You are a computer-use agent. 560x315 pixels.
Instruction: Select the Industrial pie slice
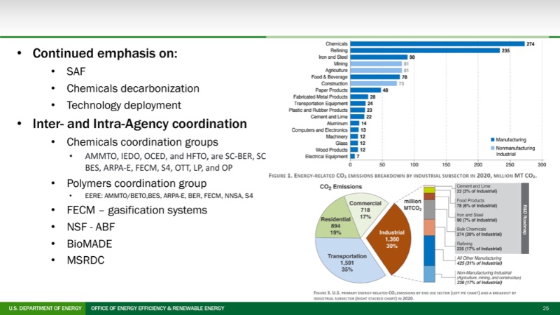388,238
